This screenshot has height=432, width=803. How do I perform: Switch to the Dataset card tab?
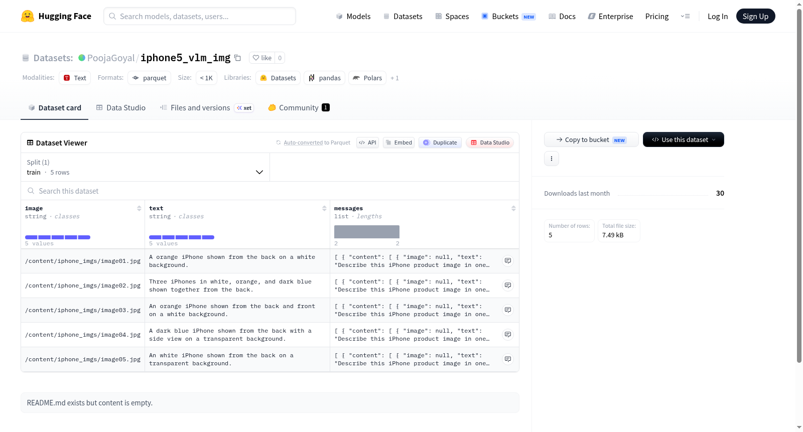click(55, 107)
